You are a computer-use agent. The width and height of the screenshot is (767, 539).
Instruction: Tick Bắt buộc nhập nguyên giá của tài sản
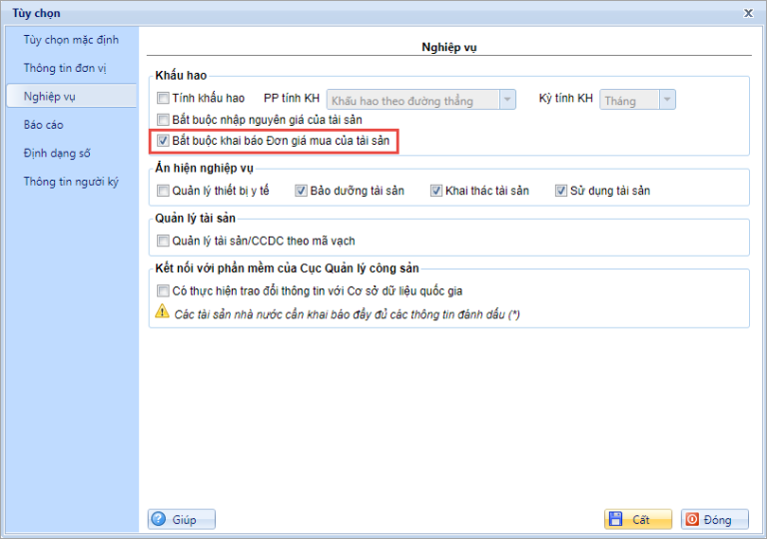coord(164,120)
